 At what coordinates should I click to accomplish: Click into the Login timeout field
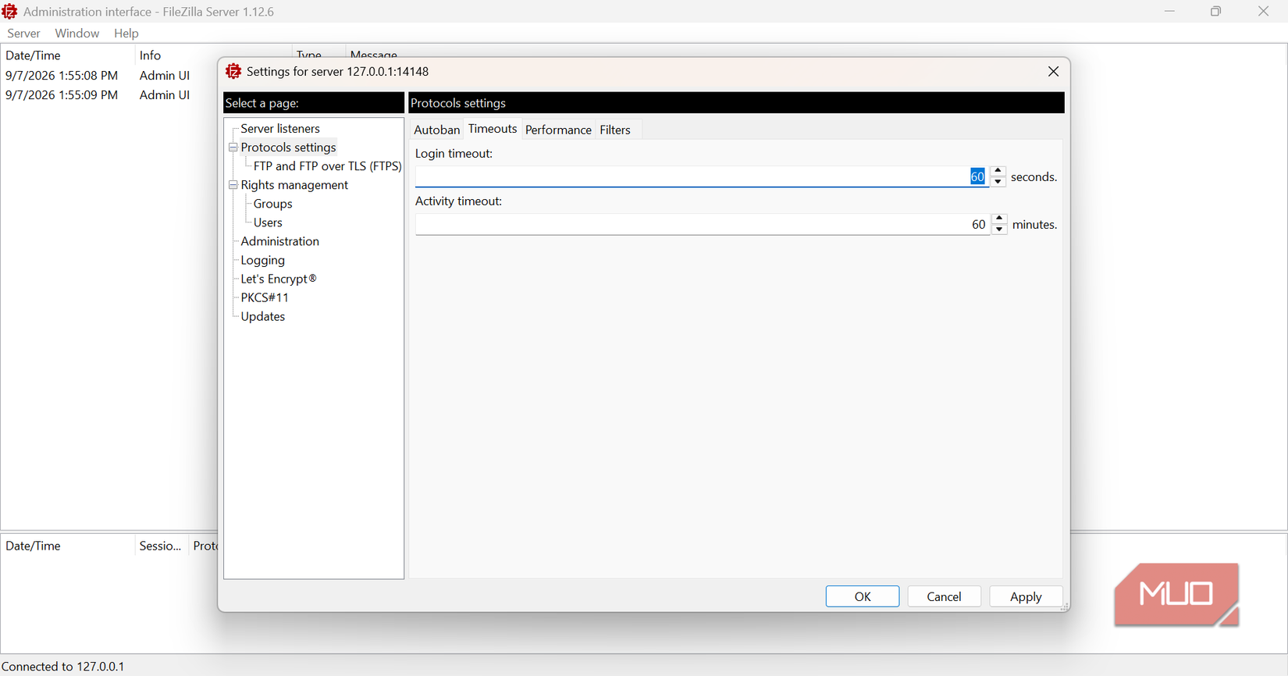tap(702, 177)
